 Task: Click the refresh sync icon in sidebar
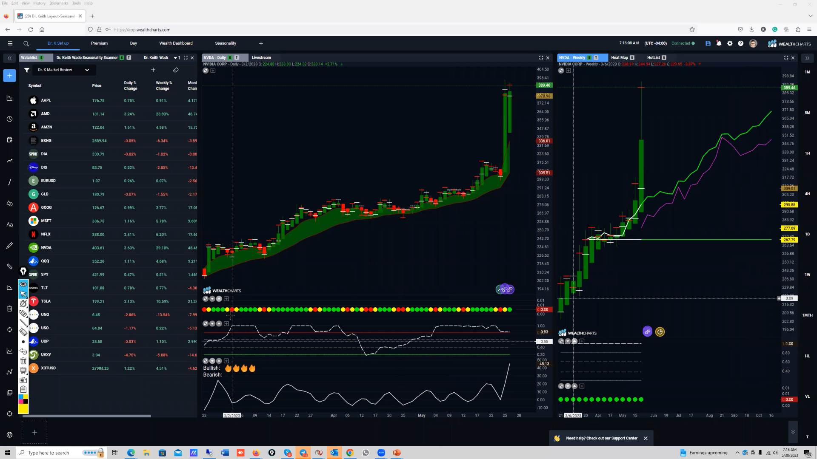[9, 329]
